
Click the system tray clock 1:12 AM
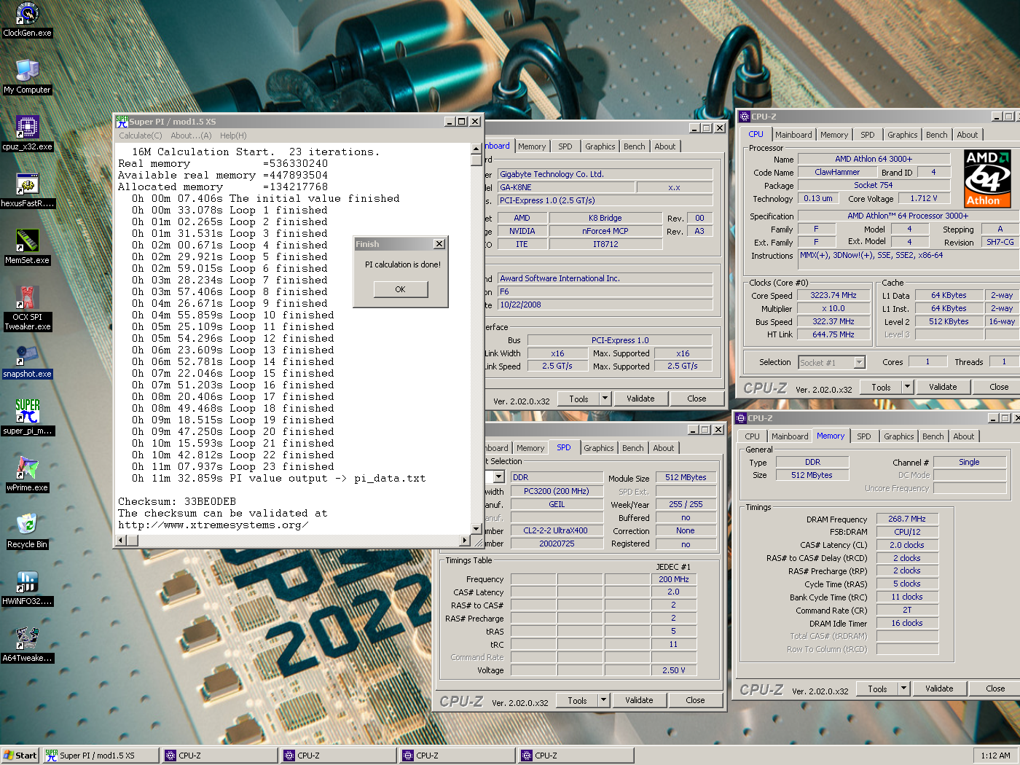pos(995,756)
